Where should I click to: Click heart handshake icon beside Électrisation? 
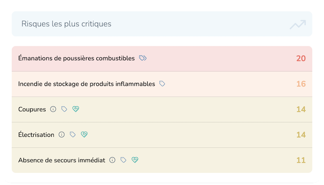[x=84, y=135]
